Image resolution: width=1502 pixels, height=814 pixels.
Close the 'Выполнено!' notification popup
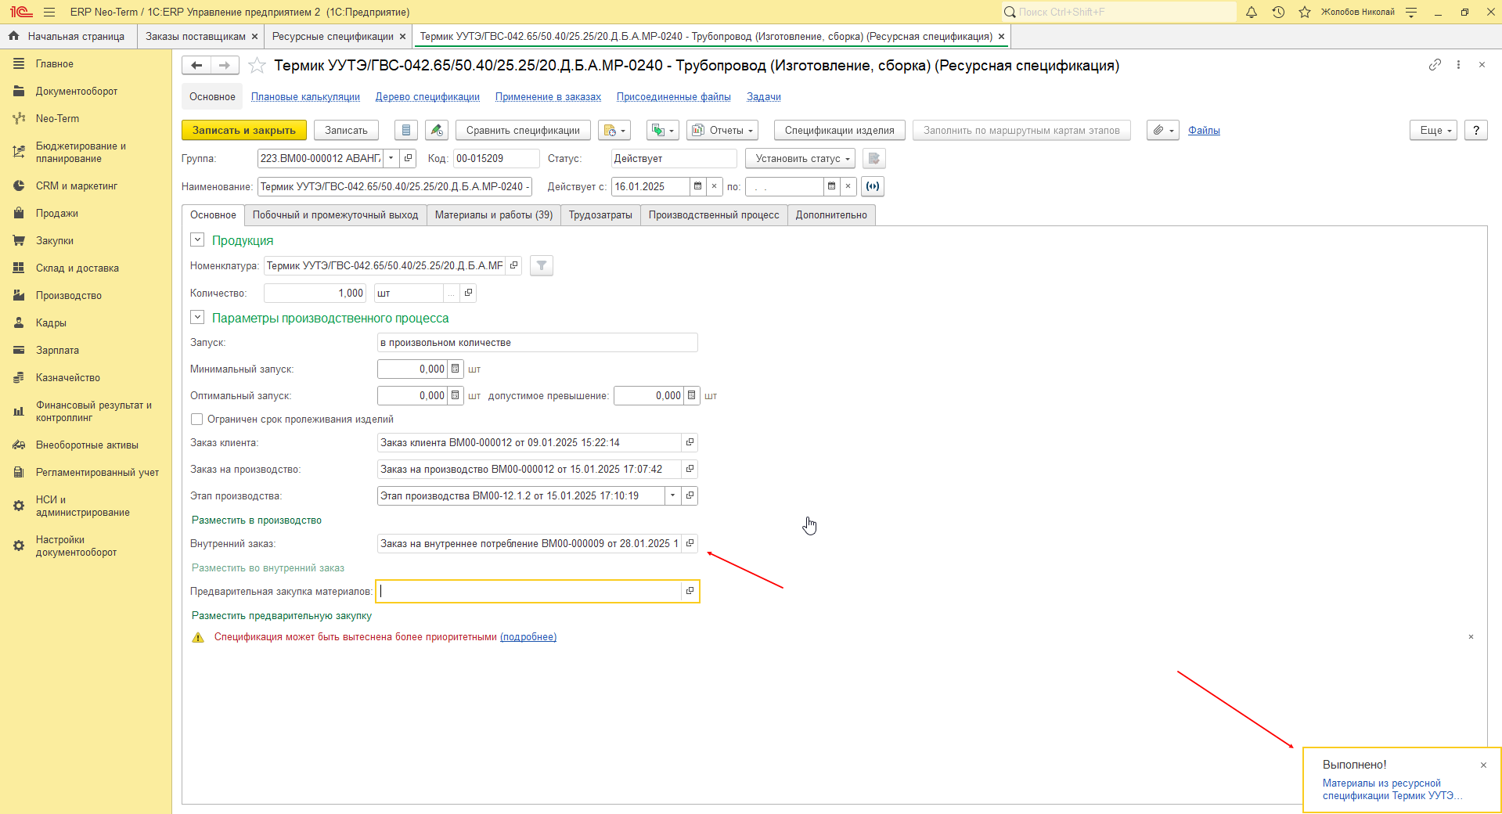1483,765
